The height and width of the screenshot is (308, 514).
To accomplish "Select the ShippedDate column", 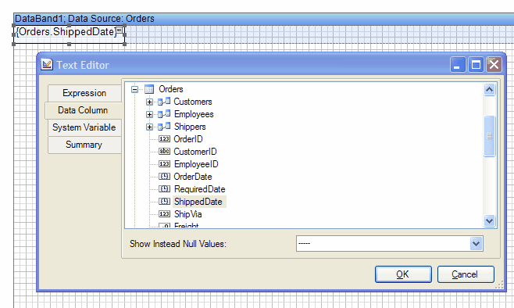I will [x=198, y=202].
